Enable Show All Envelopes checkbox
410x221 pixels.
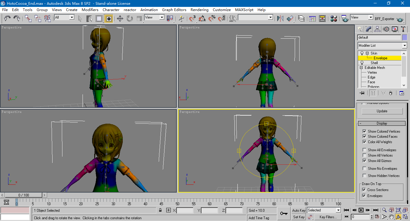364,150
